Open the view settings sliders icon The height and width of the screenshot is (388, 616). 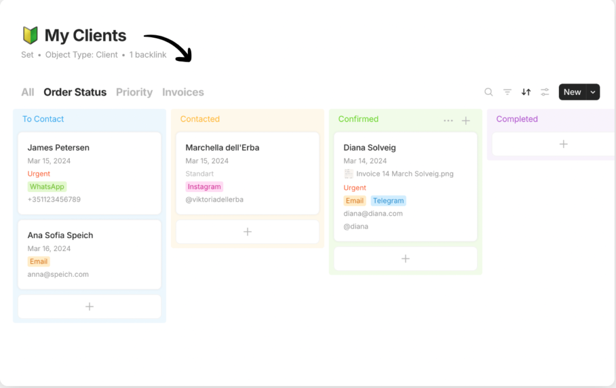point(544,92)
